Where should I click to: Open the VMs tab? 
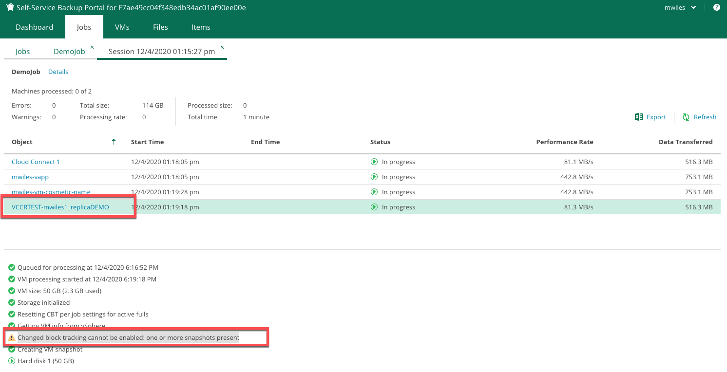click(x=122, y=27)
